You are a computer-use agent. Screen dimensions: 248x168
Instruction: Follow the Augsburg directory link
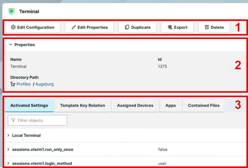(x=44, y=84)
